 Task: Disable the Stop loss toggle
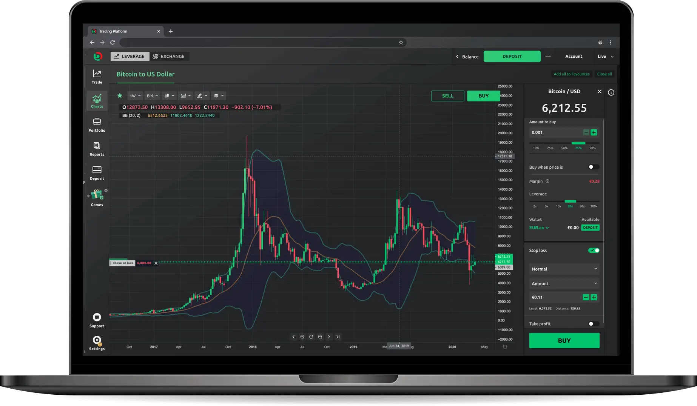[x=594, y=251]
